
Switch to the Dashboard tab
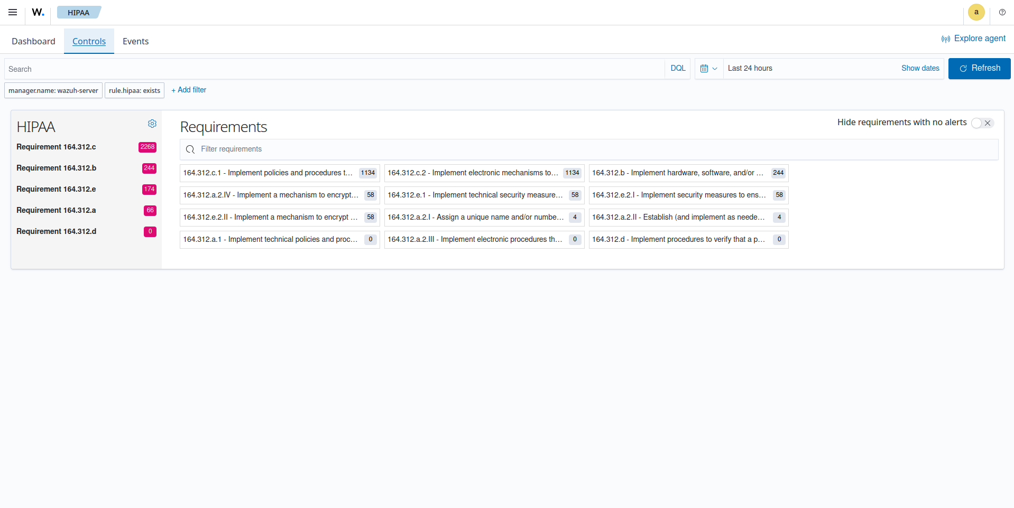pos(33,41)
